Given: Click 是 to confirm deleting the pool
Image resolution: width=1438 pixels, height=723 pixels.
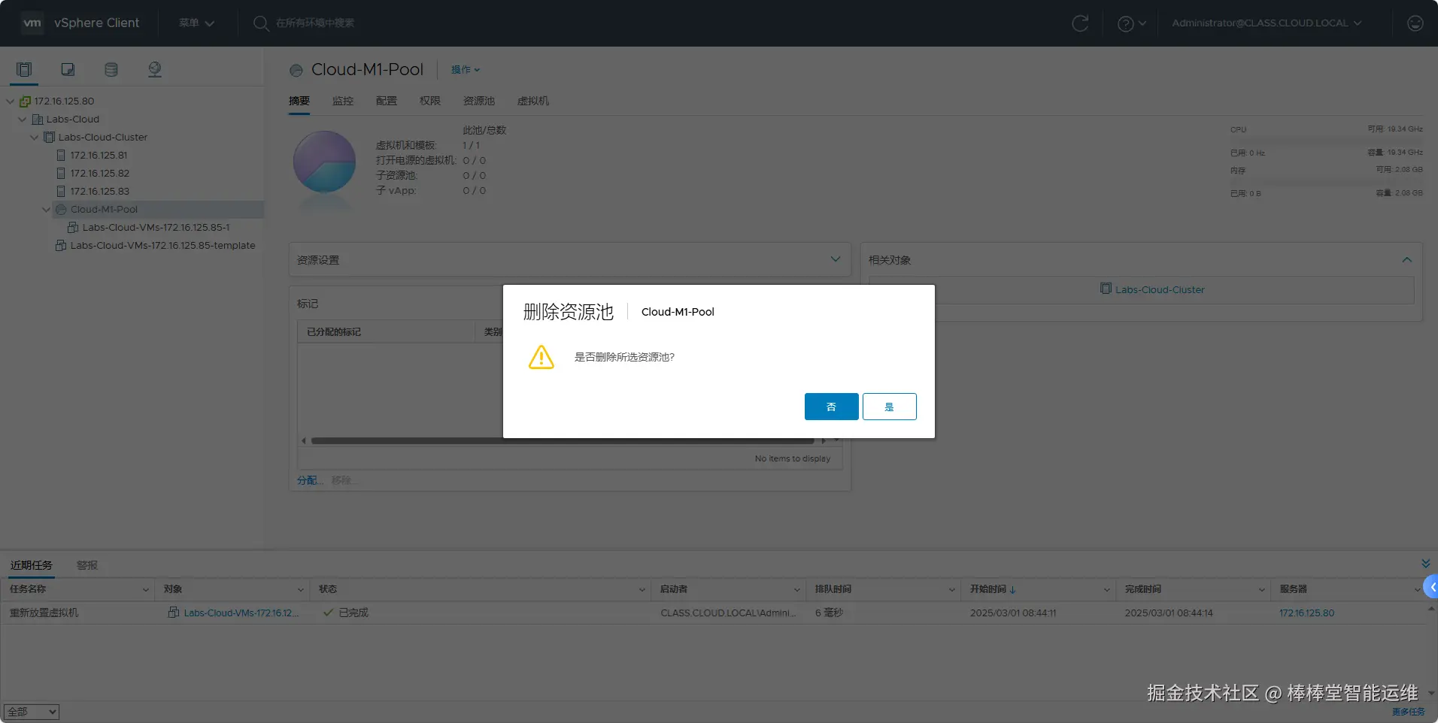Looking at the screenshot, I should click(889, 407).
